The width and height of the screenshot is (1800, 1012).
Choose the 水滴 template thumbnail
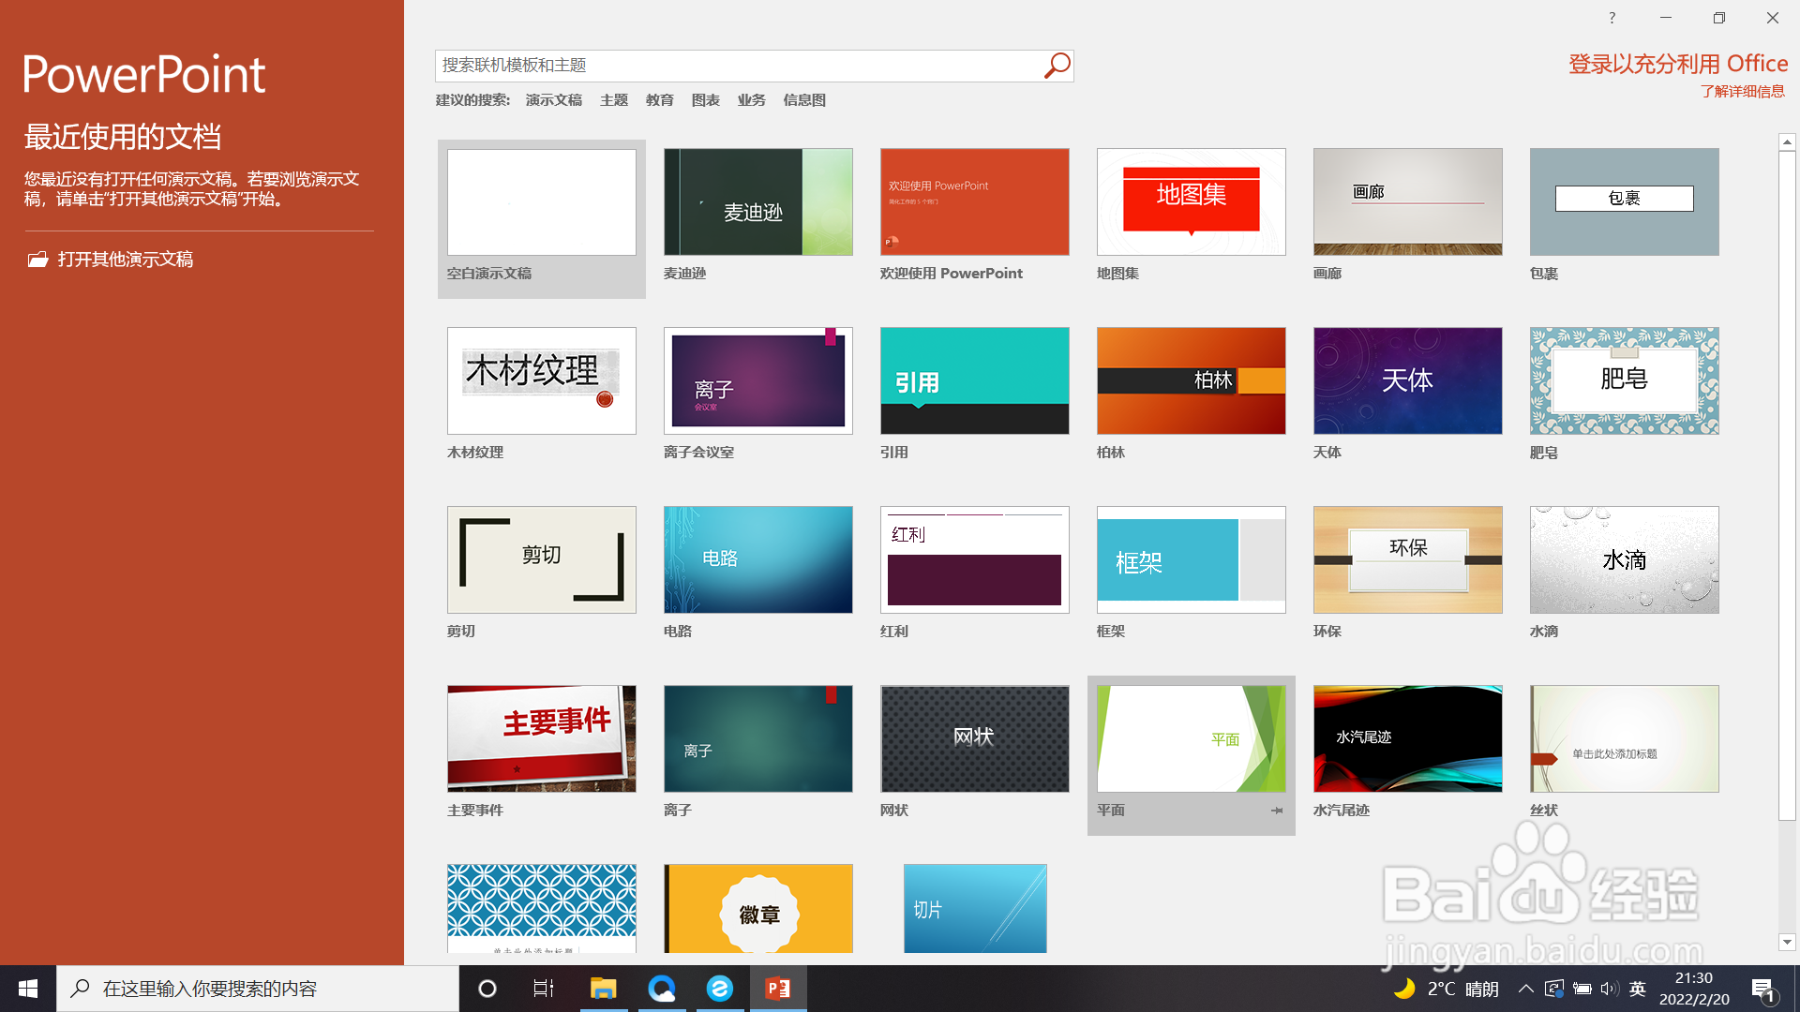tap(1625, 560)
